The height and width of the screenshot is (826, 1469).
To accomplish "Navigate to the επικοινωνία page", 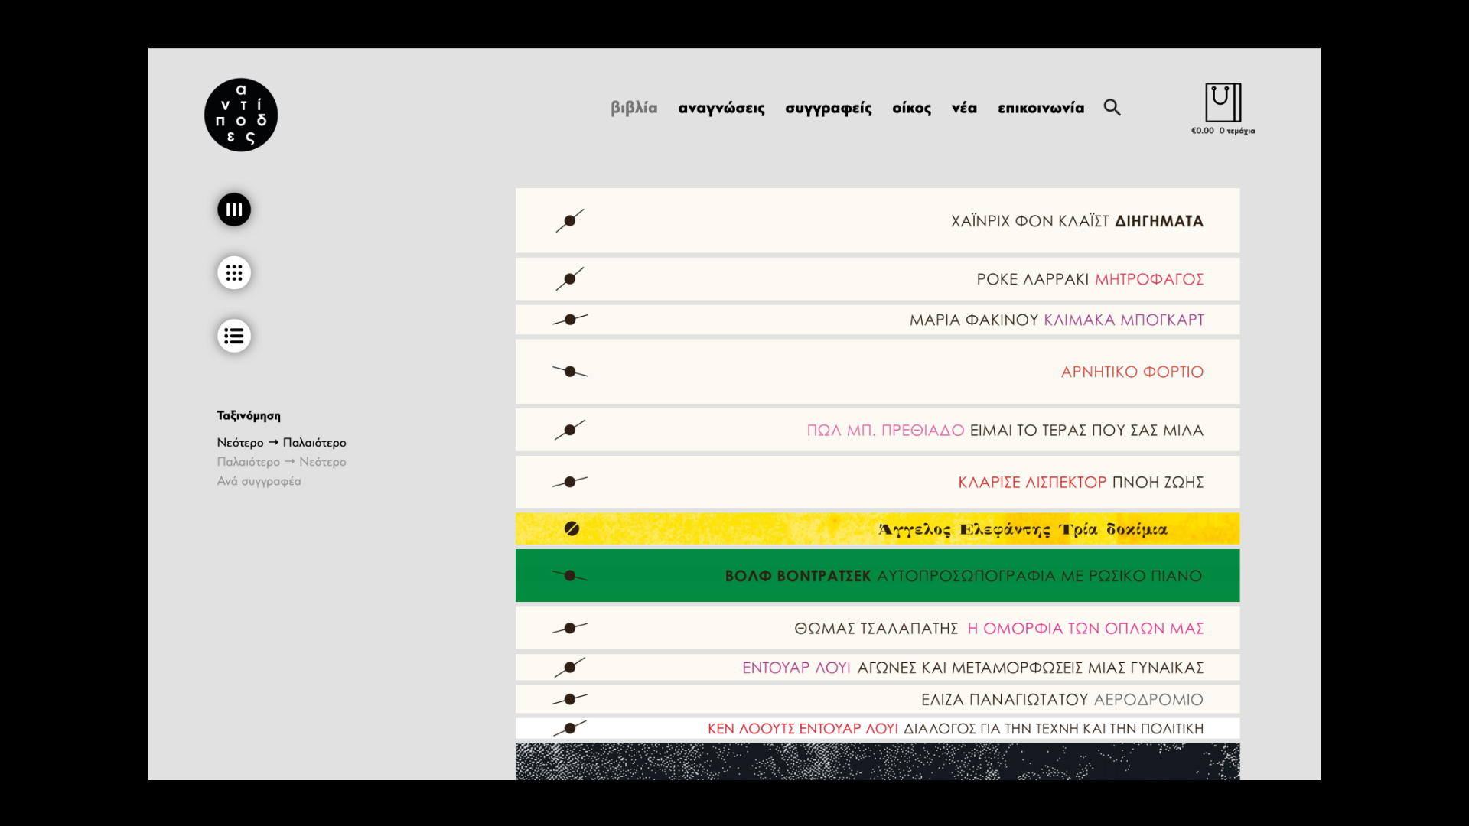I will (x=1041, y=108).
